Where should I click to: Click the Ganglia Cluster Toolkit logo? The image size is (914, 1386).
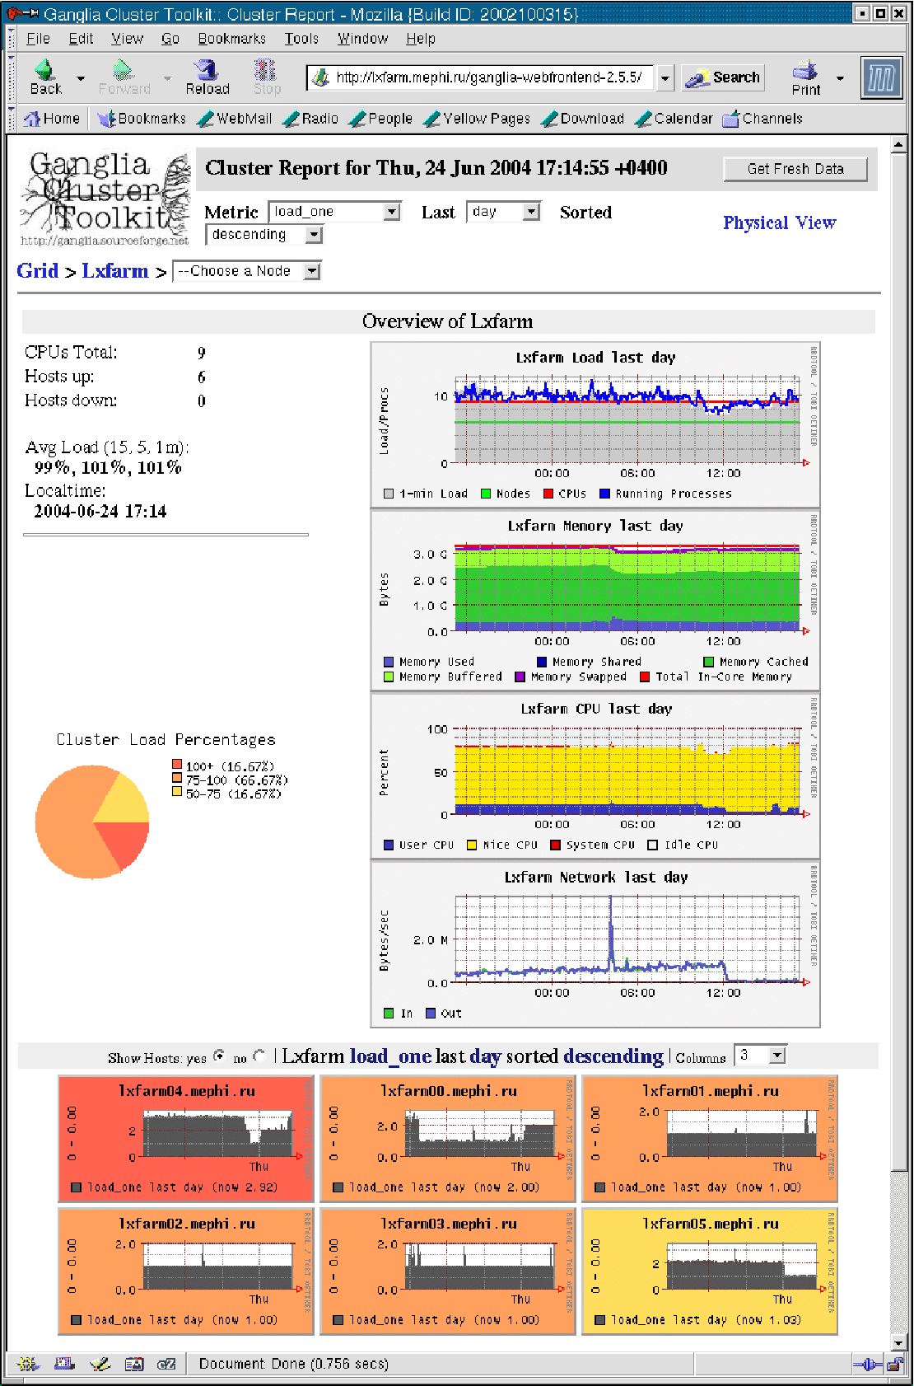click(x=105, y=199)
